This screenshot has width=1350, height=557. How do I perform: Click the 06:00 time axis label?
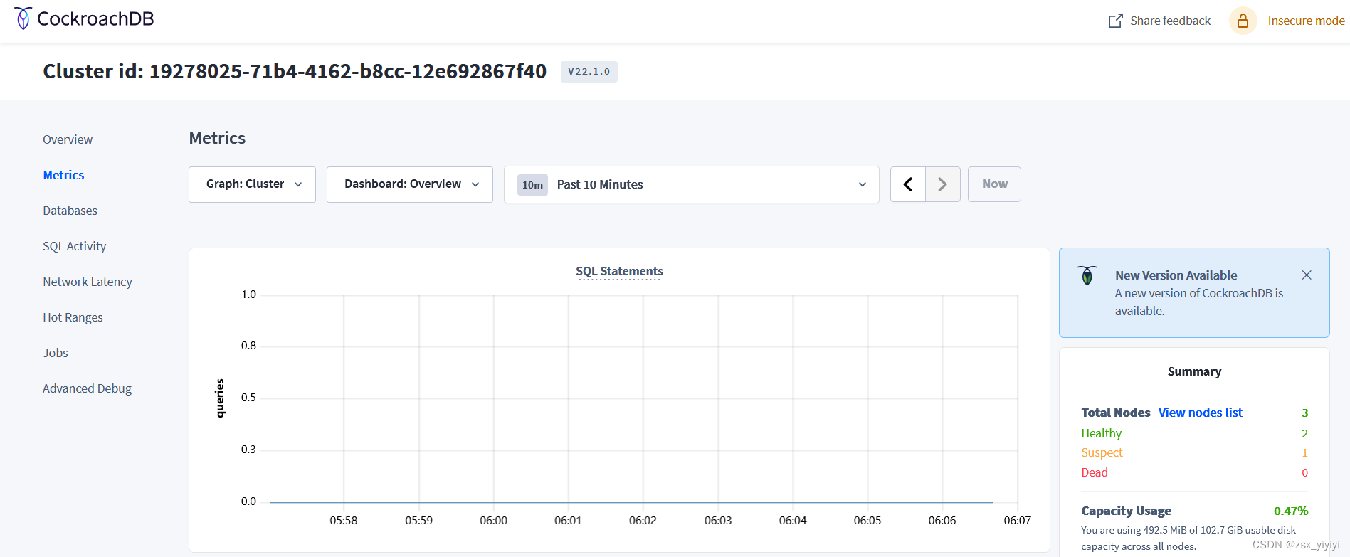(x=493, y=521)
